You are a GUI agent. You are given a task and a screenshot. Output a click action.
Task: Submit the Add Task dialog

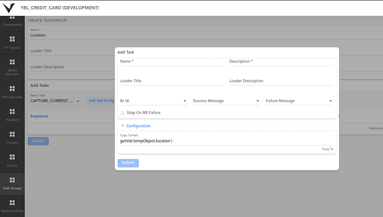coord(128,163)
